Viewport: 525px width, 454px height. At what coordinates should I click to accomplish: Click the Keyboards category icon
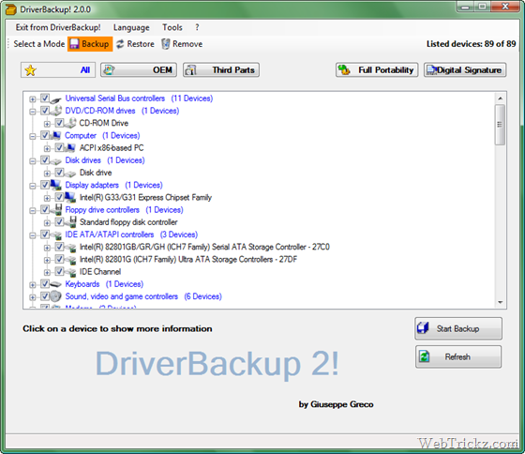pyautogui.click(x=56, y=284)
